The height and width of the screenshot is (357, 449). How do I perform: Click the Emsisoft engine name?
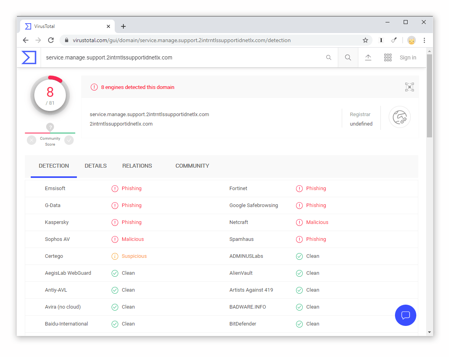55,189
